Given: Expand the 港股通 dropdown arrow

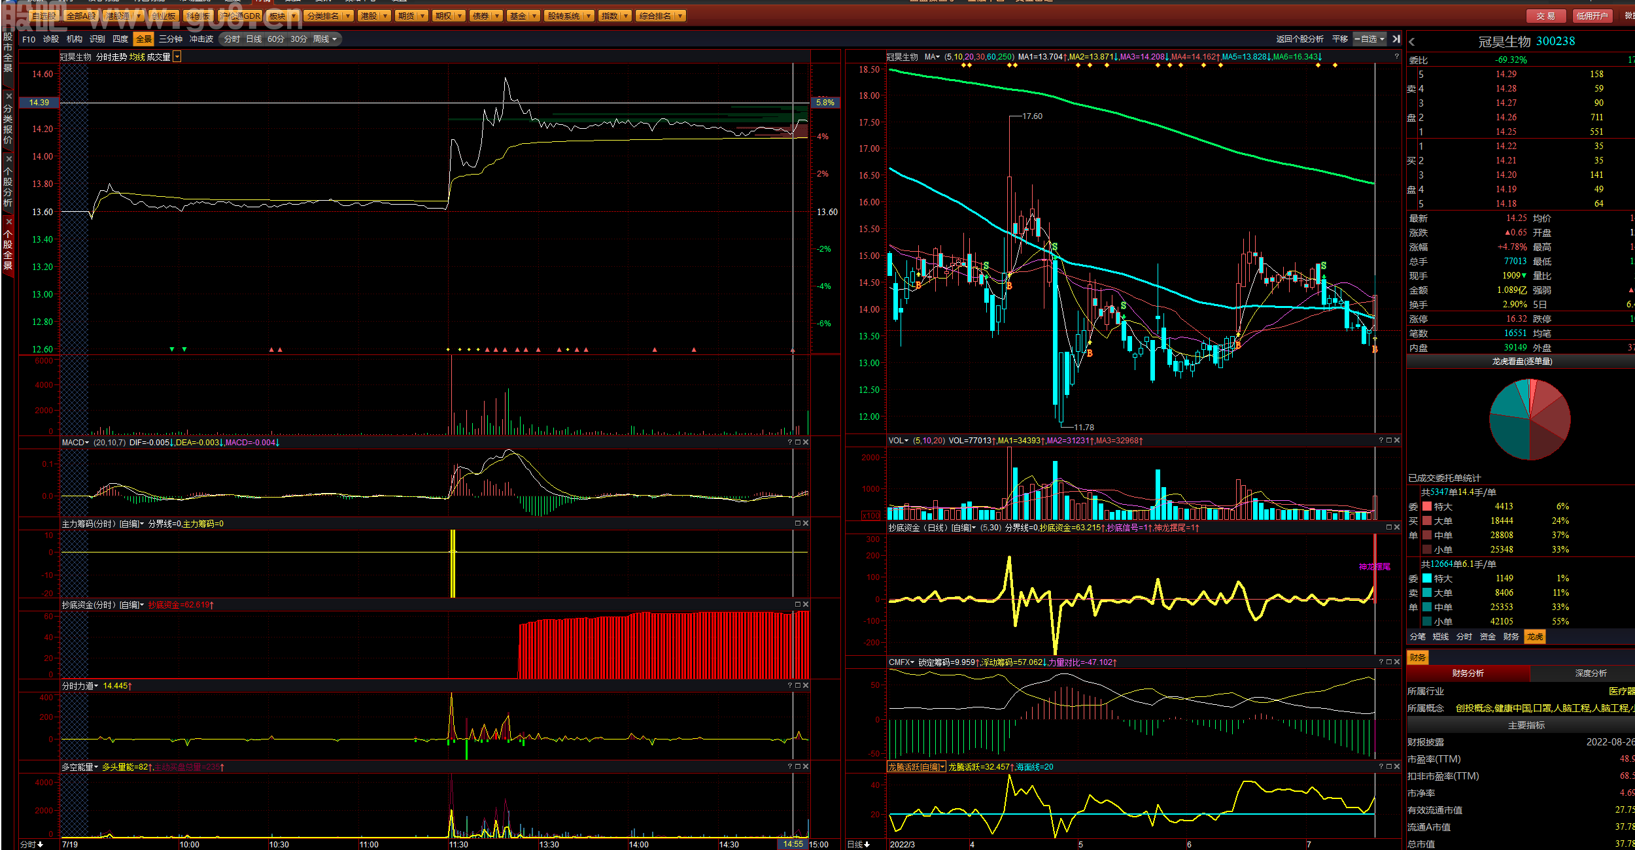Looking at the screenshot, I should coord(139,16).
